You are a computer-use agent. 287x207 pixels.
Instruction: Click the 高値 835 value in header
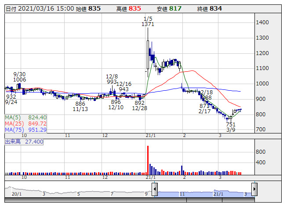[135, 8]
